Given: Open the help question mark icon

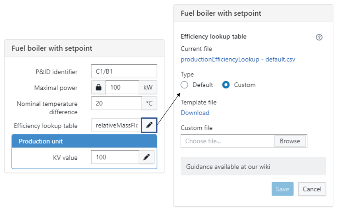Looking at the screenshot, I should click(x=319, y=37).
